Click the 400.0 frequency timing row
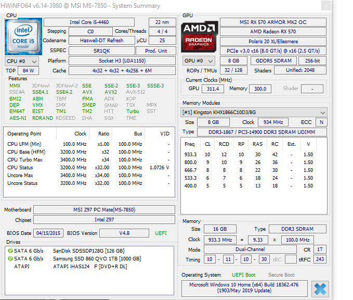Screen dimensions: 353x300 [x=254, y=186]
